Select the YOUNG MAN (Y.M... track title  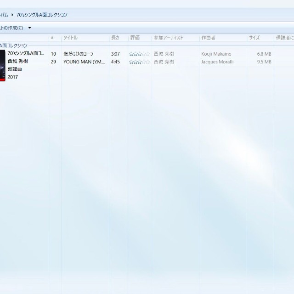[84, 62]
